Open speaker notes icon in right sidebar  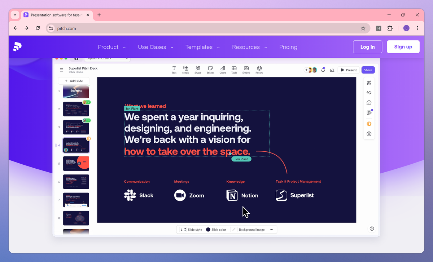[x=369, y=113]
